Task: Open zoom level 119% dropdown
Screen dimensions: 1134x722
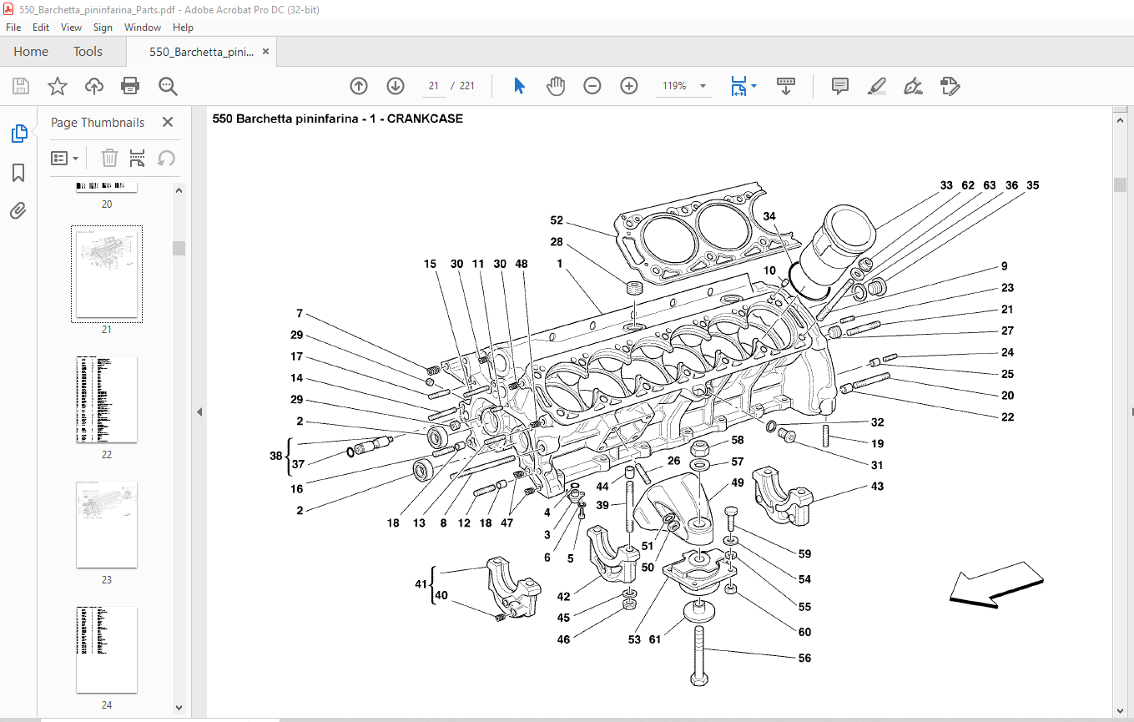Action: point(703,86)
